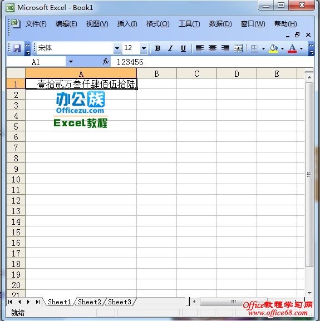The image size is (320, 321).
Task: Click the Save floppy disk icon
Action: pyautogui.click(x=17, y=48)
